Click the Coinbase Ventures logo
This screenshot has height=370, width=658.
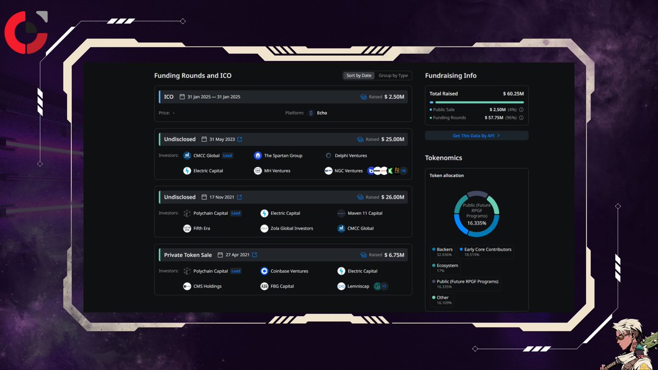pos(264,271)
